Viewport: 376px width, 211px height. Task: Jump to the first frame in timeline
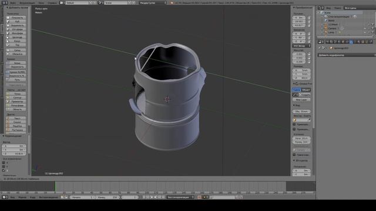coord(144,197)
